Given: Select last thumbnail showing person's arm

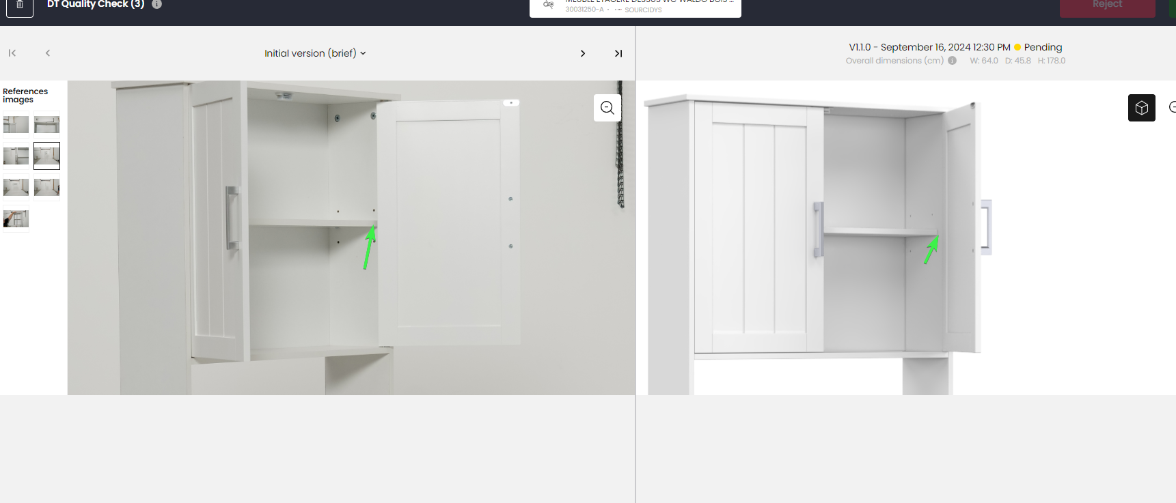Looking at the screenshot, I should pos(16,218).
